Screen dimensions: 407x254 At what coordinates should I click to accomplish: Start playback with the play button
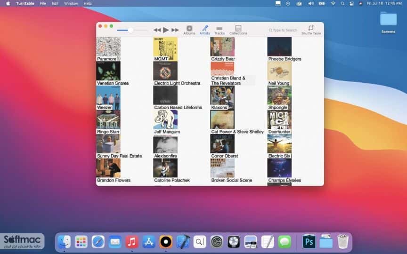click(x=166, y=30)
